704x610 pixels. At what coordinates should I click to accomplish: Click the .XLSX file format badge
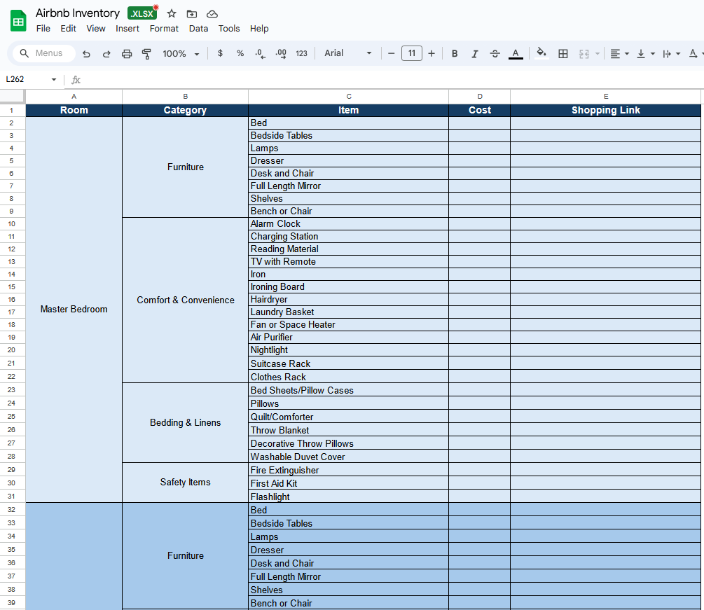tap(142, 13)
